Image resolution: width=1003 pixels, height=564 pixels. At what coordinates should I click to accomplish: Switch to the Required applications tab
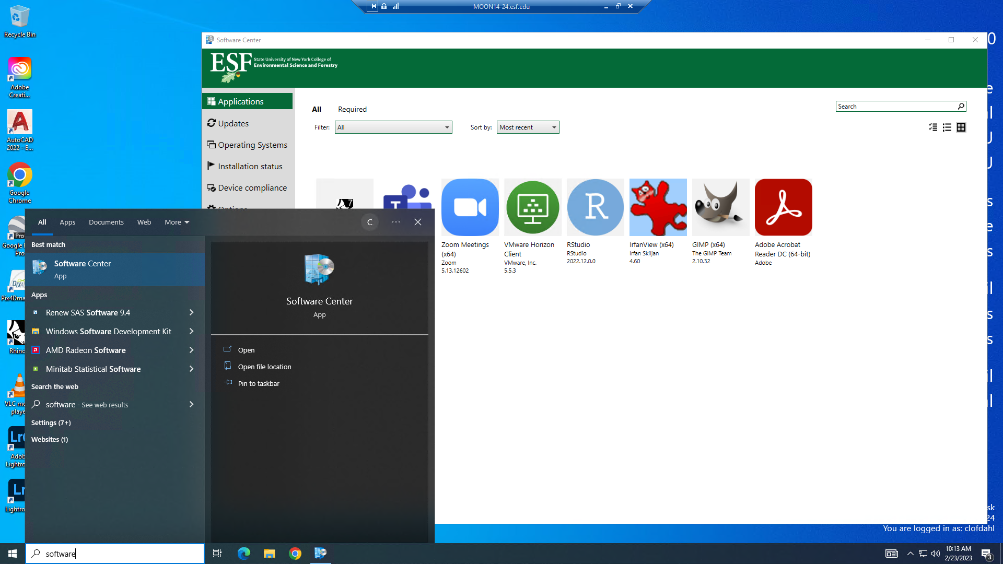(352, 110)
